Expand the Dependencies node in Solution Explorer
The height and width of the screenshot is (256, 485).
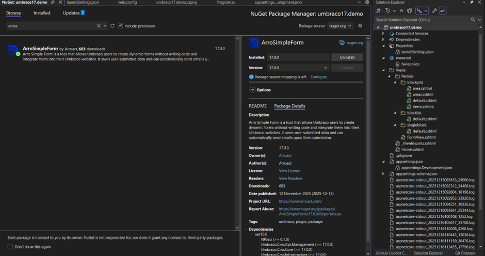coord(383,40)
